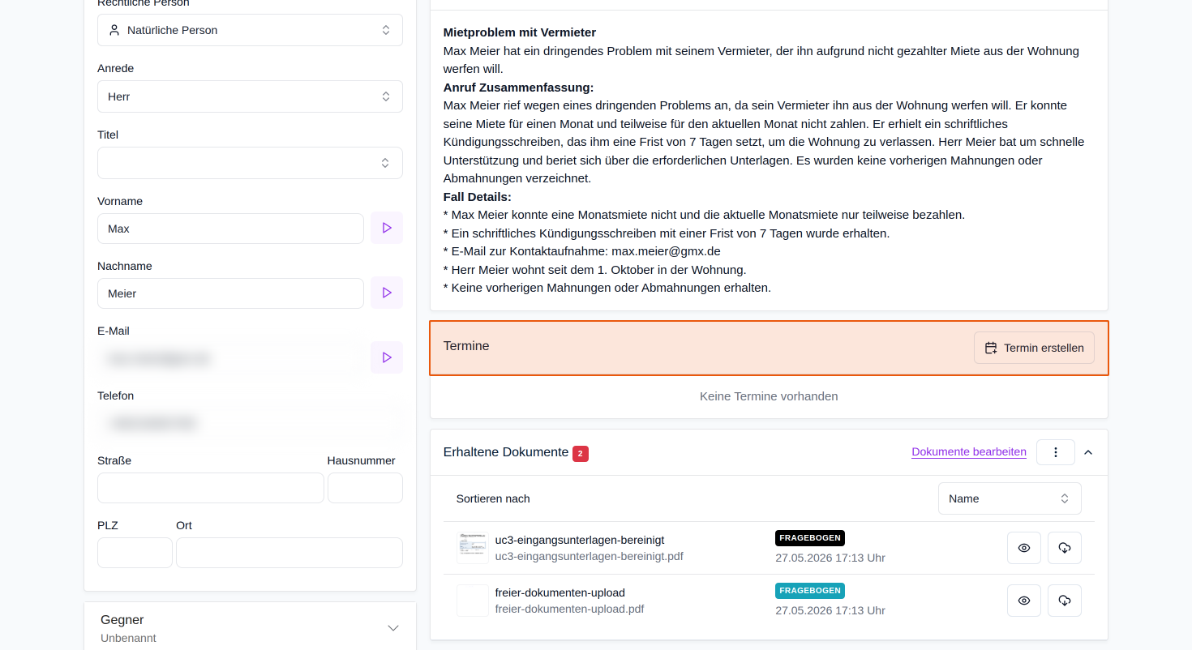Focus the Nachname field containing Meier

(230, 293)
